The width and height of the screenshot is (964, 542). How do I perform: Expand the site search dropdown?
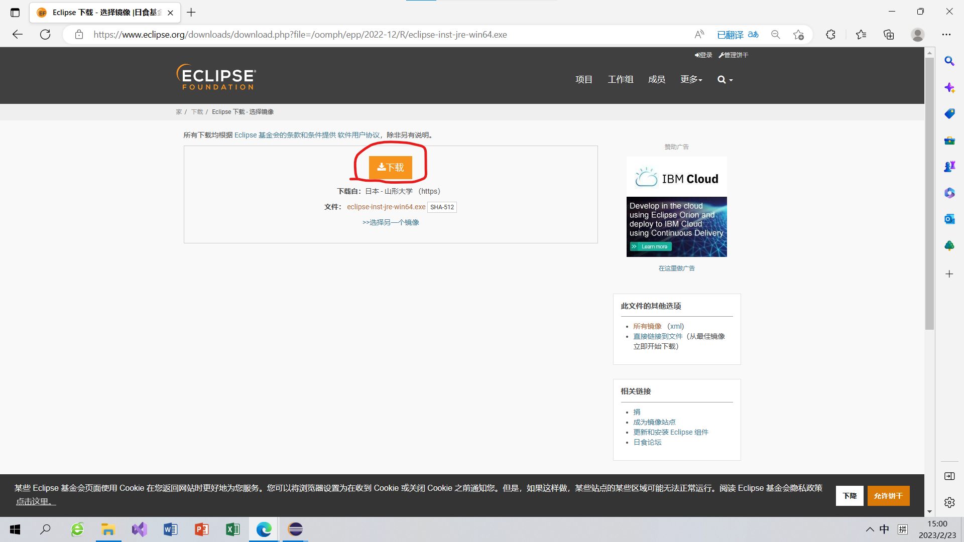coord(725,79)
